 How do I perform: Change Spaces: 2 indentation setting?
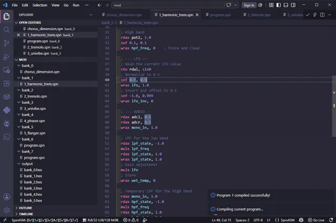click(243, 220)
